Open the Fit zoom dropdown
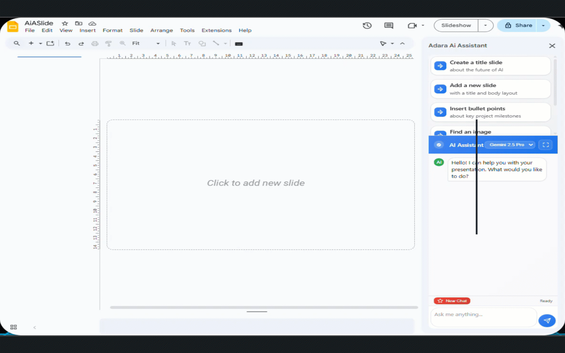The width and height of the screenshot is (565, 353). [x=158, y=43]
